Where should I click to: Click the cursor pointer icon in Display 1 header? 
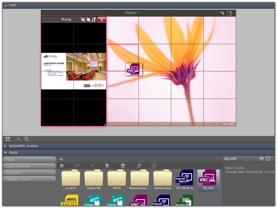pos(222,13)
